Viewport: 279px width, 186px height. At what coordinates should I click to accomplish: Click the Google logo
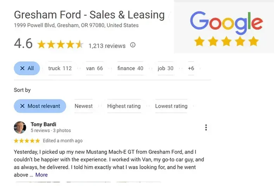click(x=226, y=22)
